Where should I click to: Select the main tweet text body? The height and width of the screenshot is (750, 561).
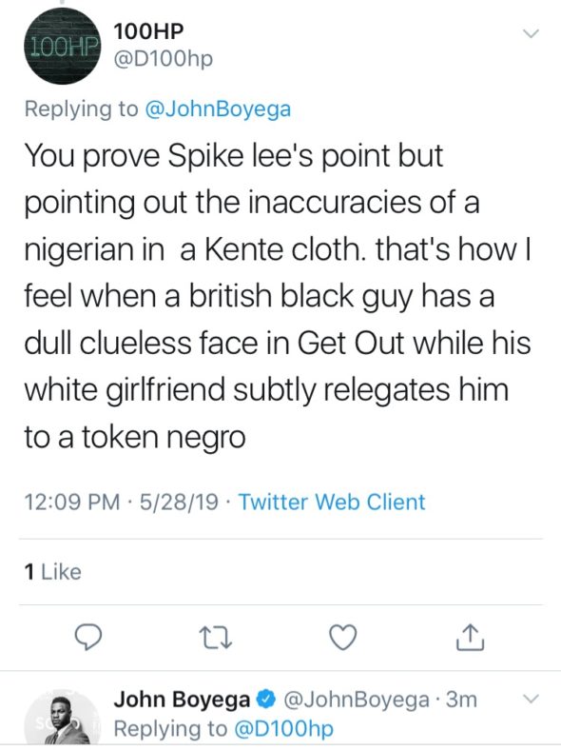[x=278, y=296]
